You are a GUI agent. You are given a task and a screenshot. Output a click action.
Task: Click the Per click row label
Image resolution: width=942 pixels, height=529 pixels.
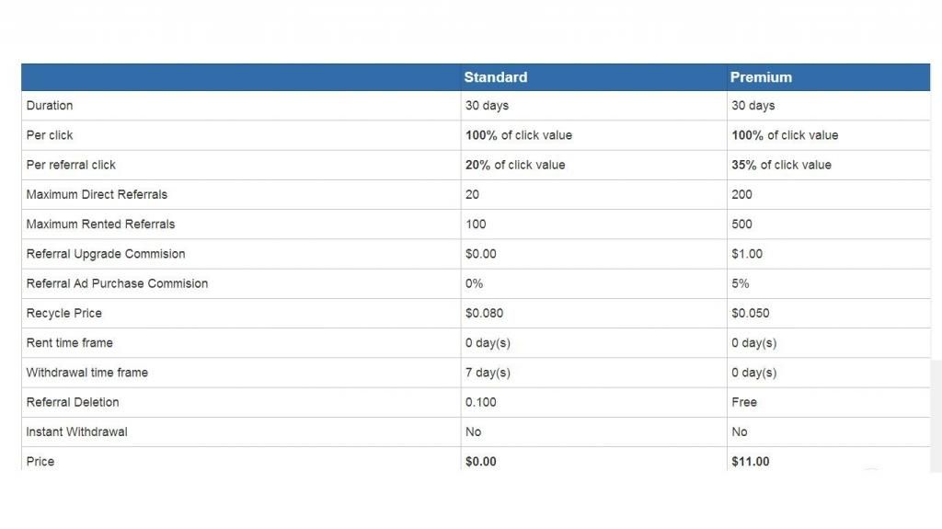50,135
